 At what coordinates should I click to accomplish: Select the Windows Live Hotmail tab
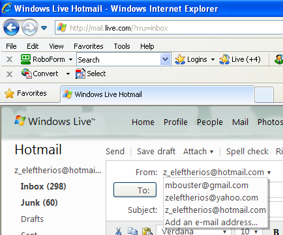coord(157,94)
